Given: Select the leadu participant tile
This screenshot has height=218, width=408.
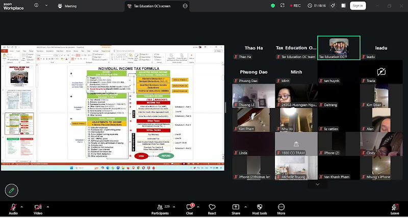Looking at the screenshot, I should click(x=381, y=48).
